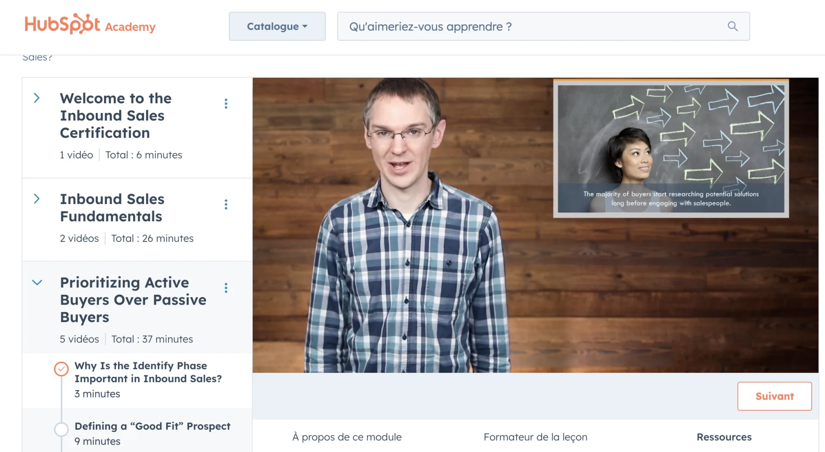Click the Suivant button
825x452 pixels.
[x=774, y=396]
